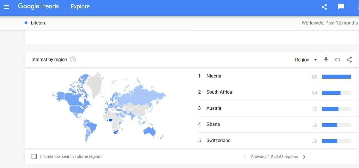
Task: Select South Africa in the region list
Action: pyautogui.click(x=219, y=92)
